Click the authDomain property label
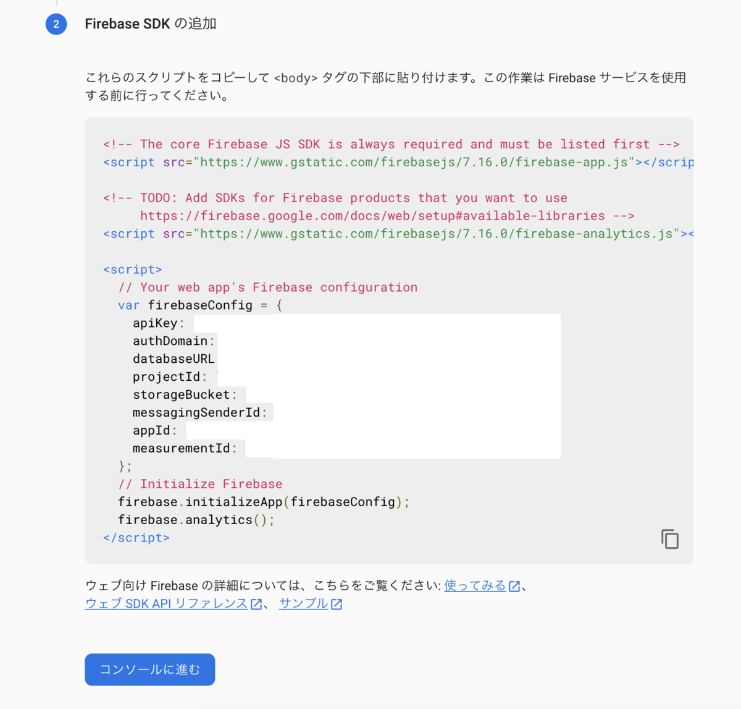 pos(174,341)
